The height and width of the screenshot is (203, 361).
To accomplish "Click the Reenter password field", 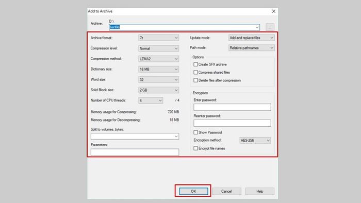I will [232, 123].
